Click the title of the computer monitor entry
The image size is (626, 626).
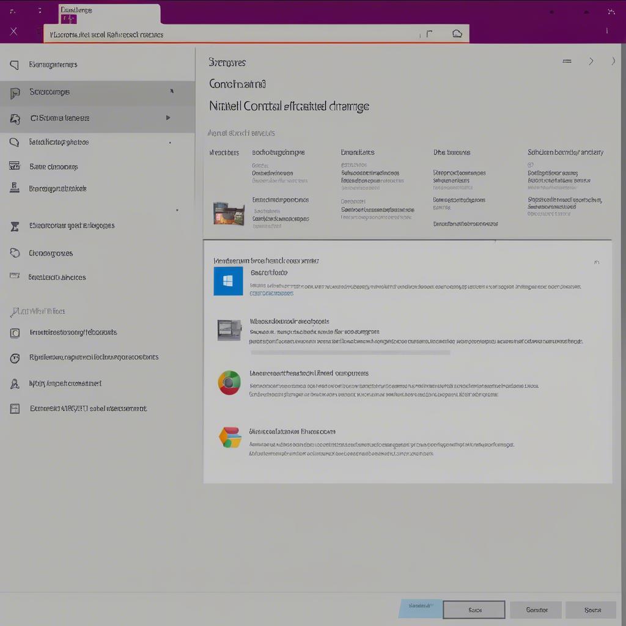tap(289, 321)
